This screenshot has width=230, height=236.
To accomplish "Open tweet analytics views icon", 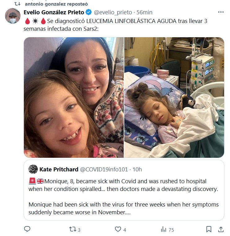I will click(163, 229).
